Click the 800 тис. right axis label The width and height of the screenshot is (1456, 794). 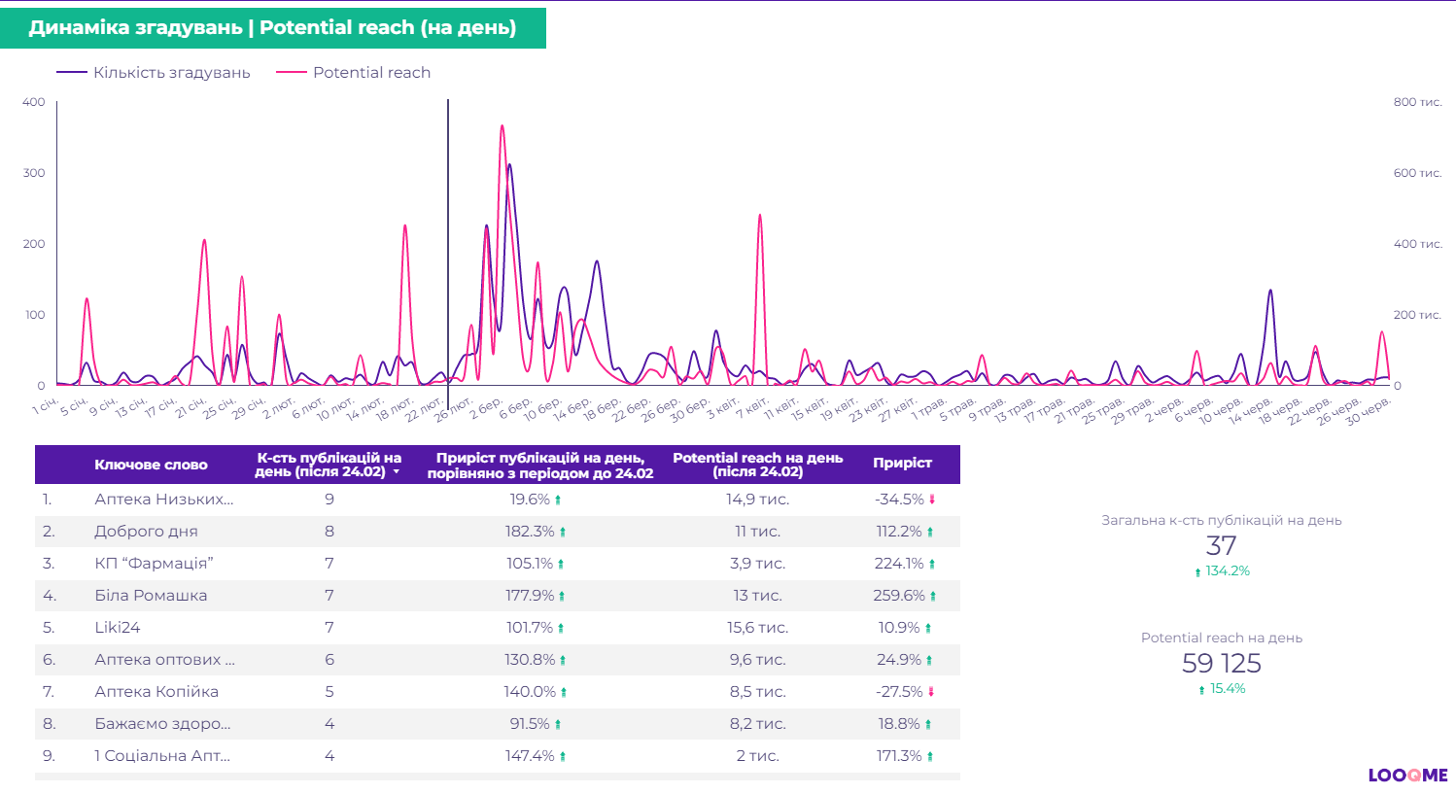(x=1418, y=102)
